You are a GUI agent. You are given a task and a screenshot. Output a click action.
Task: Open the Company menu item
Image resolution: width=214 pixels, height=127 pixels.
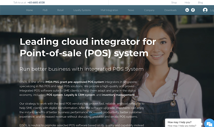(x=149, y=10)
